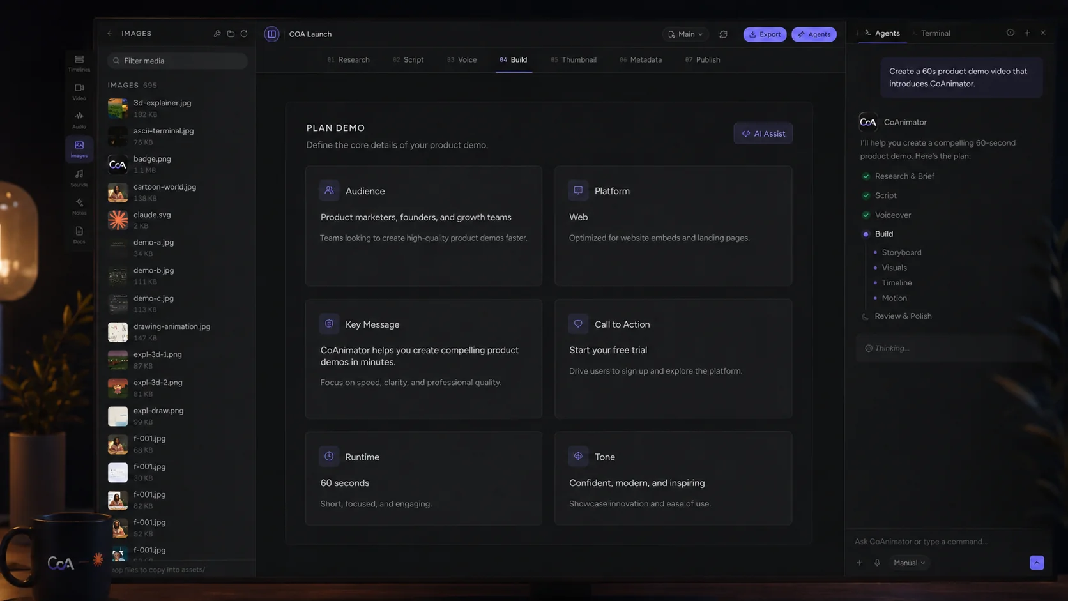Image resolution: width=1068 pixels, height=601 pixels.
Task: Open the Timelines section in the sidebar
Action: pos(79,63)
